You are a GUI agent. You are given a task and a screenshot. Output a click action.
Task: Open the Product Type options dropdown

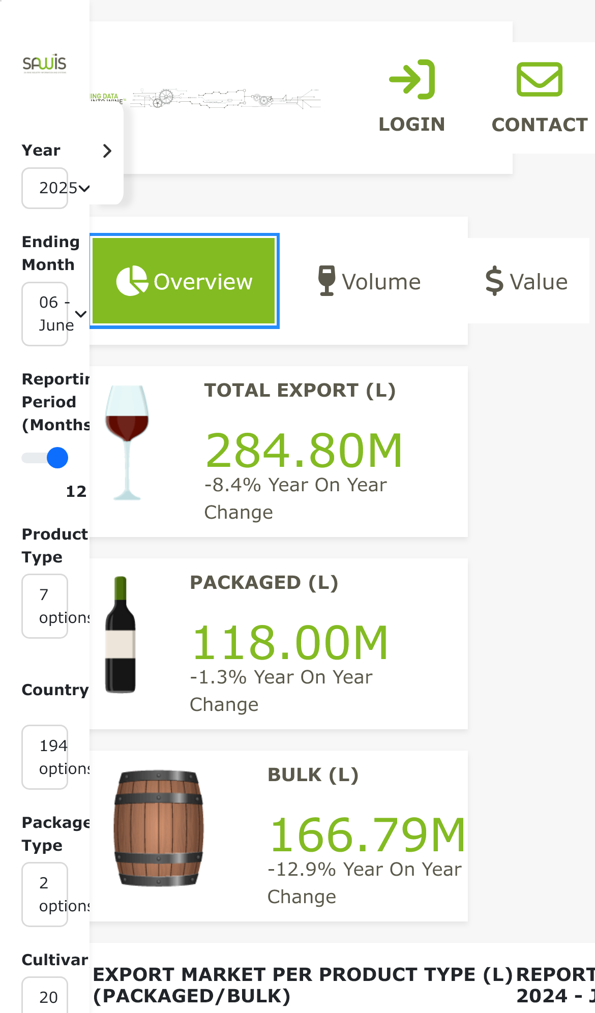(x=45, y=606)
